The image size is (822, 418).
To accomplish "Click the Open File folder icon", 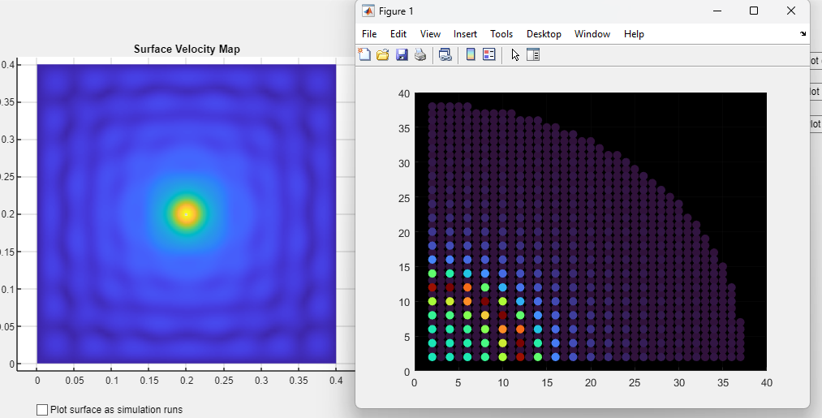I will tap(383, 54).
